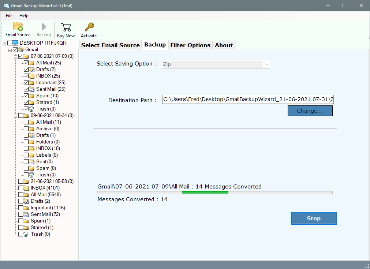
Task: Check the All Mail (11) checkbox
Action: pyautogui.click(x=26, y=122)
